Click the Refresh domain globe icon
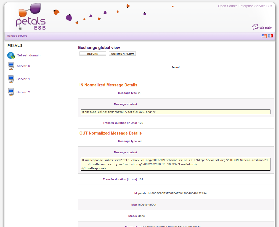Viewport: 279px width, 227px height. (11, 55)
